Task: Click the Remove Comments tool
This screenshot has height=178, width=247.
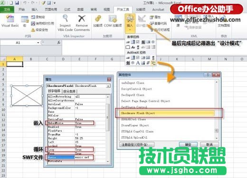Action: 82,23
